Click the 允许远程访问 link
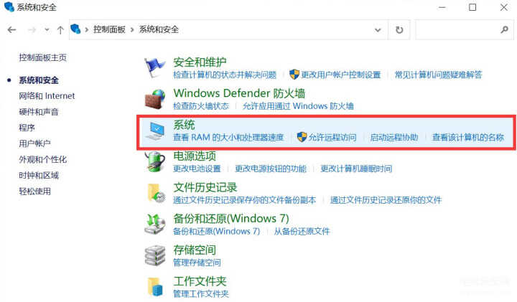The height and width of the screenshot is (302, 517). click(x=332, y=137)
